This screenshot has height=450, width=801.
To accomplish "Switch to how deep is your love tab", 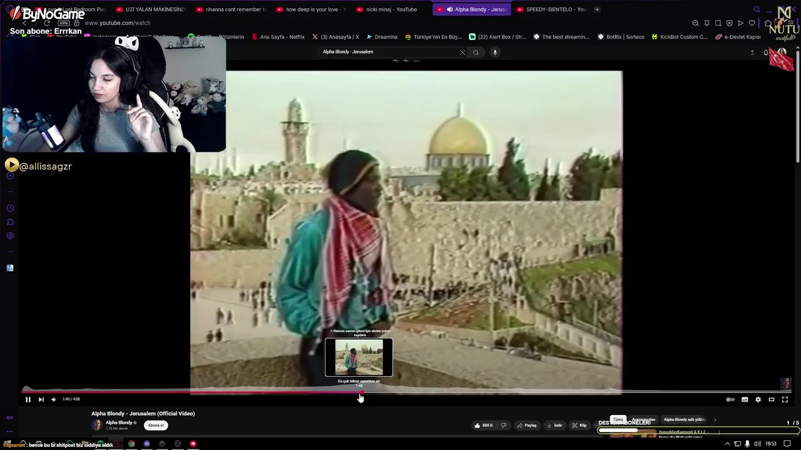I will click(311, 9).
